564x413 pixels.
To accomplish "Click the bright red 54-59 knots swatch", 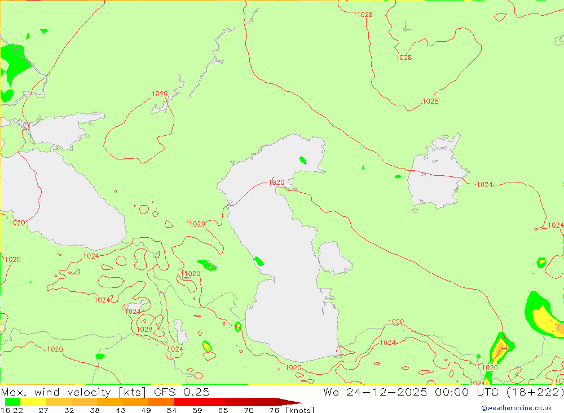I will (x=187, y=402).
